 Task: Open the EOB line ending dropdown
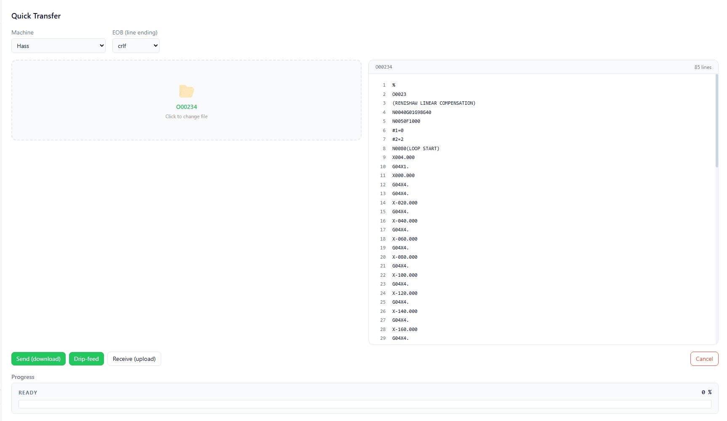(x=136, y=46)
